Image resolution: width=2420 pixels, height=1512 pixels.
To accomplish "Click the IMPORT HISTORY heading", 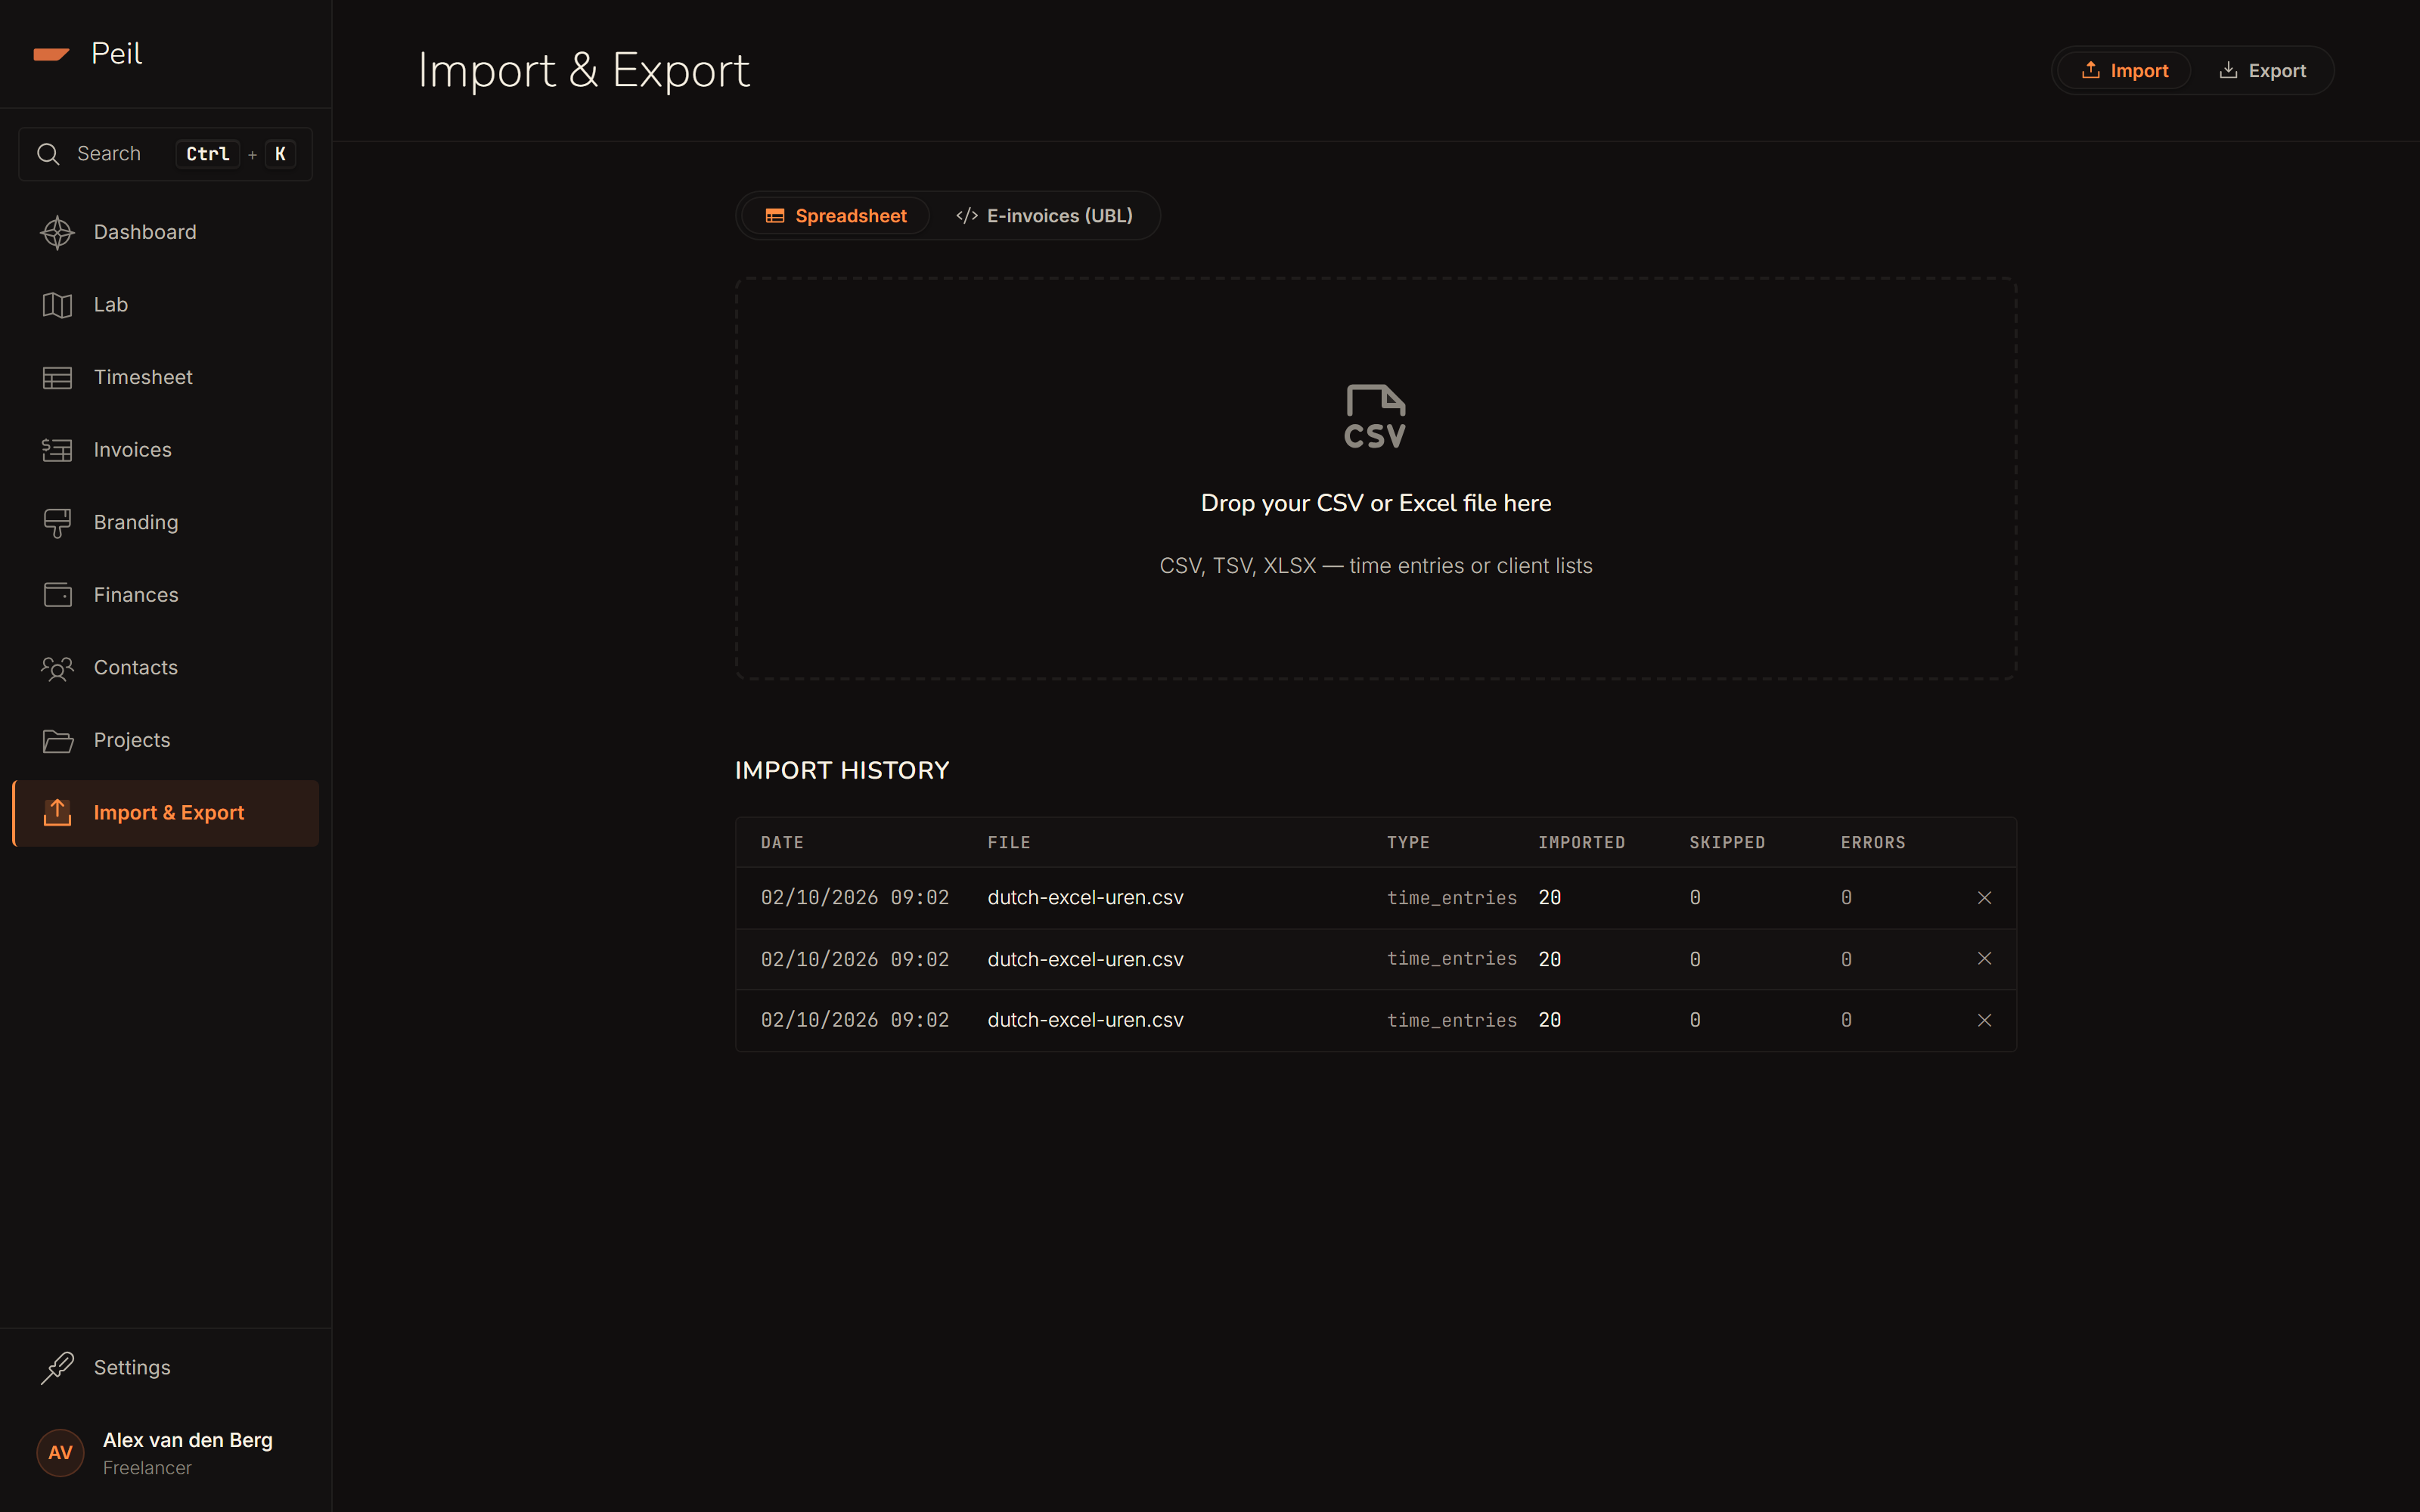I will [x=842, y=771].
